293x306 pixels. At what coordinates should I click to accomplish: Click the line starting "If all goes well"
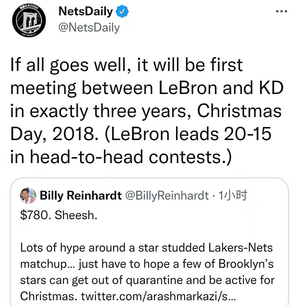[x=127, y=65]
